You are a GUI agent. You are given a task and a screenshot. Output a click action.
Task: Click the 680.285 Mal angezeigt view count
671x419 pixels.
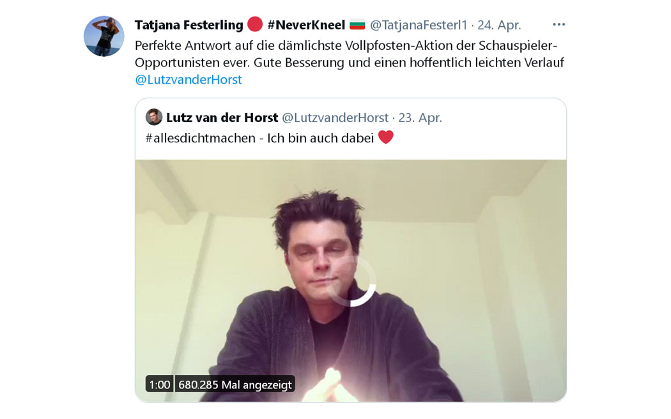point(235,385)
